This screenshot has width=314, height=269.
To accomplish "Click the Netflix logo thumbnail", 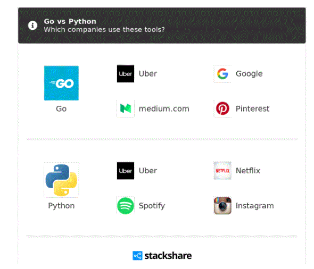I will click(222, 171).
